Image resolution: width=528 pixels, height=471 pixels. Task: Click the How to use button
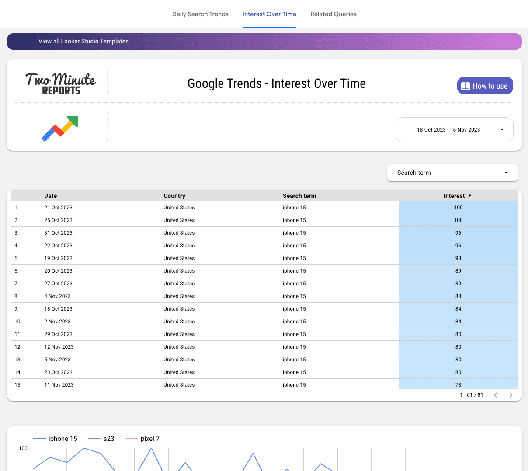coord(485,86)
